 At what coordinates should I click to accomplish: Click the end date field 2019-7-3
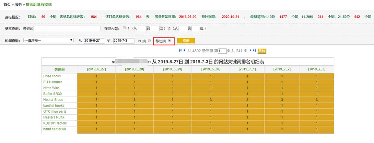click(123, 41)
